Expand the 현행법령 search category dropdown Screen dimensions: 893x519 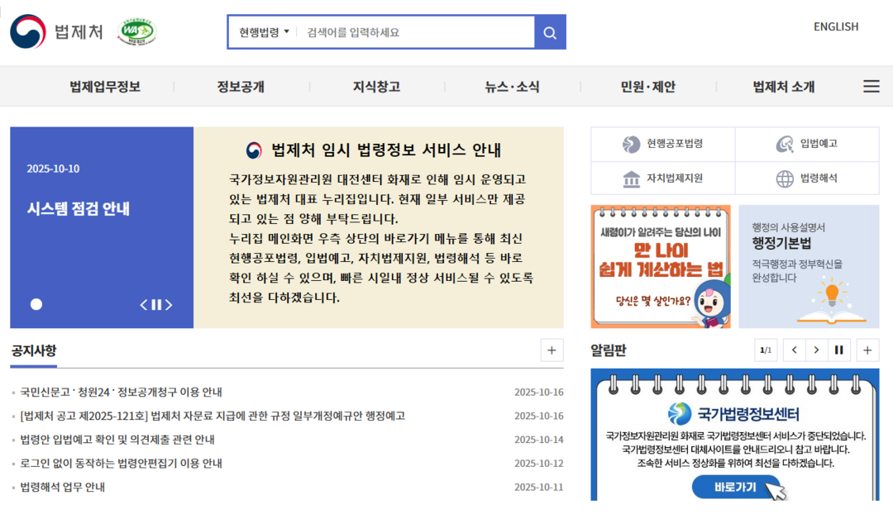(x=264, y=32)
